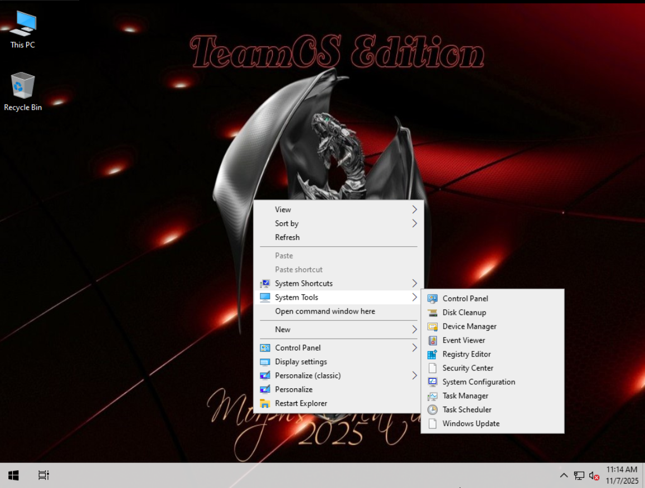Launch Registry Editor from the submenu
This screenshot has width=645, height=488.
point(466,354)
